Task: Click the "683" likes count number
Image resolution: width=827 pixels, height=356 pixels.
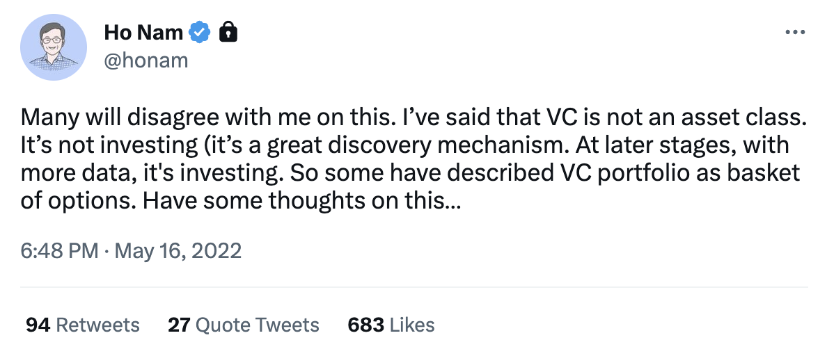Action: [x=365, y=325]
